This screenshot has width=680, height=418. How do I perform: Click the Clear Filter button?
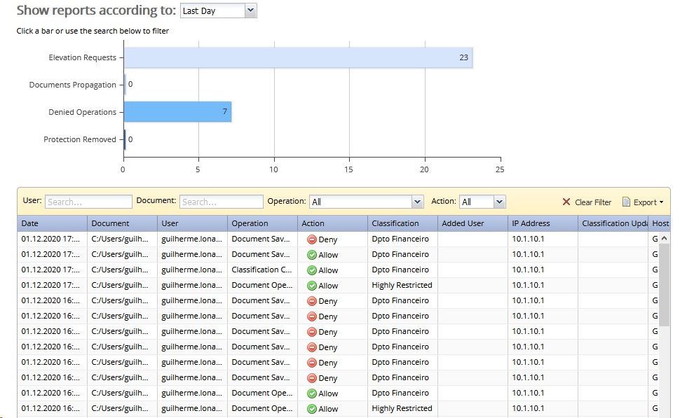pyautogui.click(x=587, y=202)
